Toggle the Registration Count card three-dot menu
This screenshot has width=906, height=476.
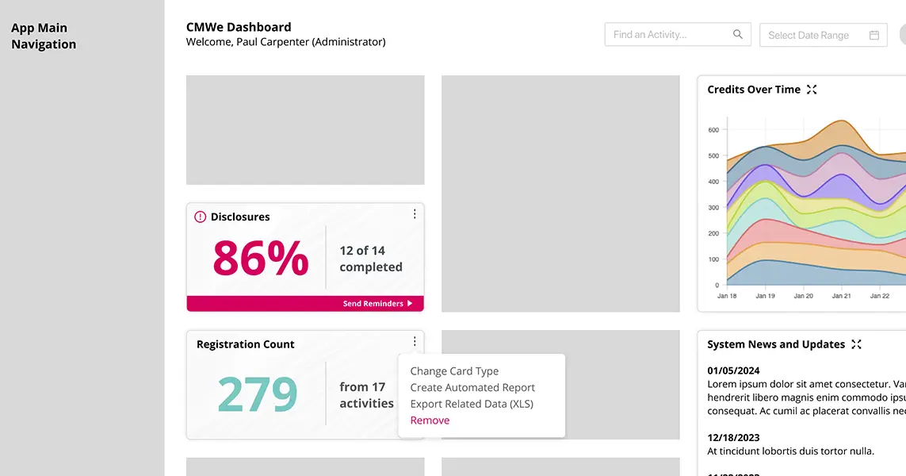coord(414,342)
